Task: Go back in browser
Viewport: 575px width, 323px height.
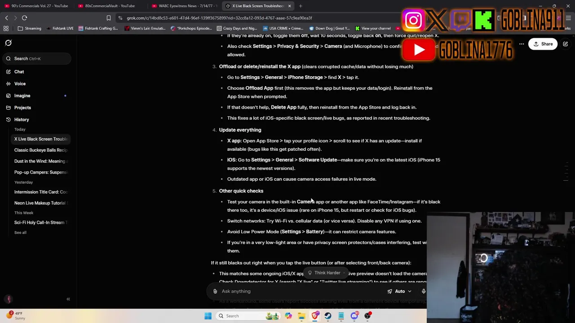Action: (6, 18)
